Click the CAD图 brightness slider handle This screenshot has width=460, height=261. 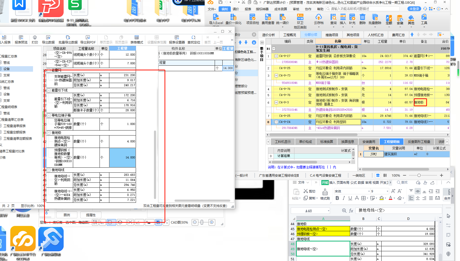202,223
